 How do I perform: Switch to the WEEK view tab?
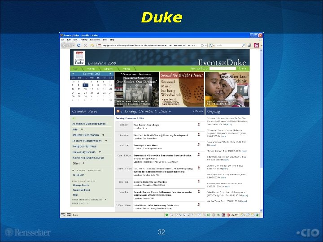click(91, 69)
